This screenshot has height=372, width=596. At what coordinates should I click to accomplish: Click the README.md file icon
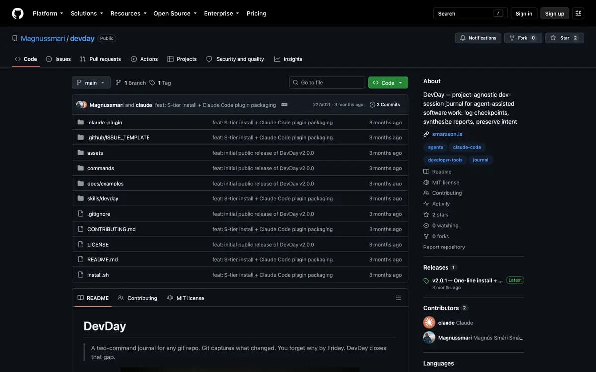coord(81,259)
